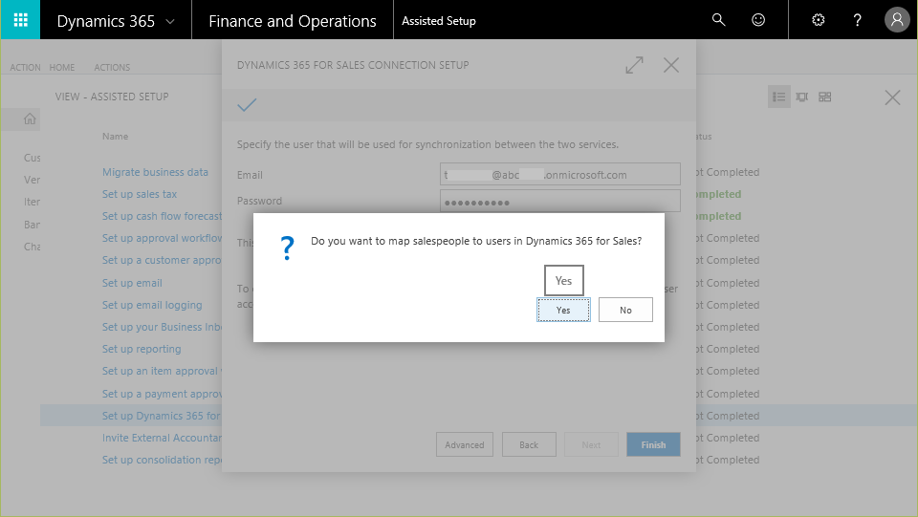The width and height of the screenshot is (918, 517).
Task: Expand the Dynamics 365 dropdown chevron
Action: pyautogui.click(x=170, y=22)
